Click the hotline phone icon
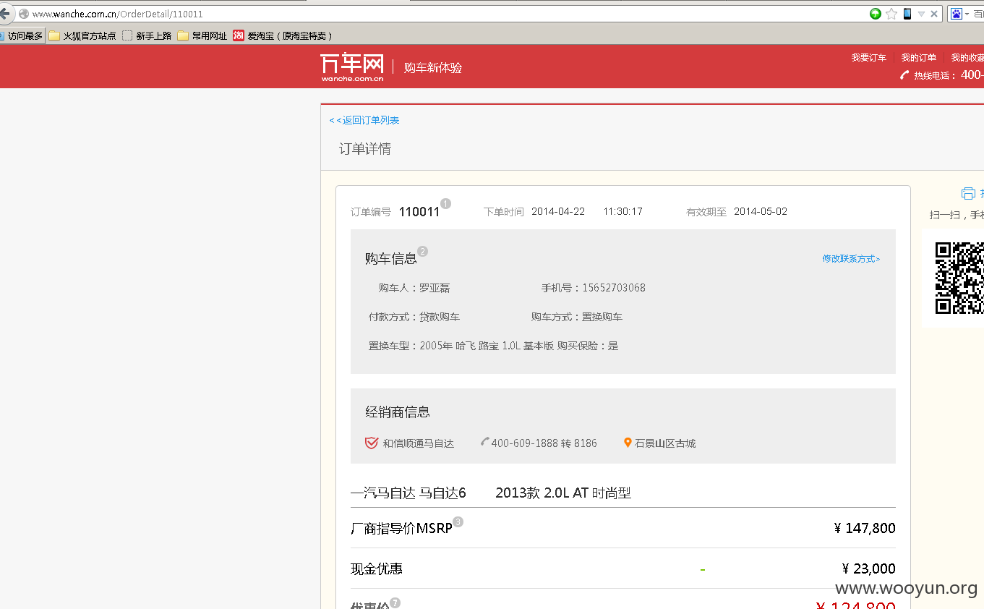The width and height of the screenshot is (984, 609). point(904,75)
